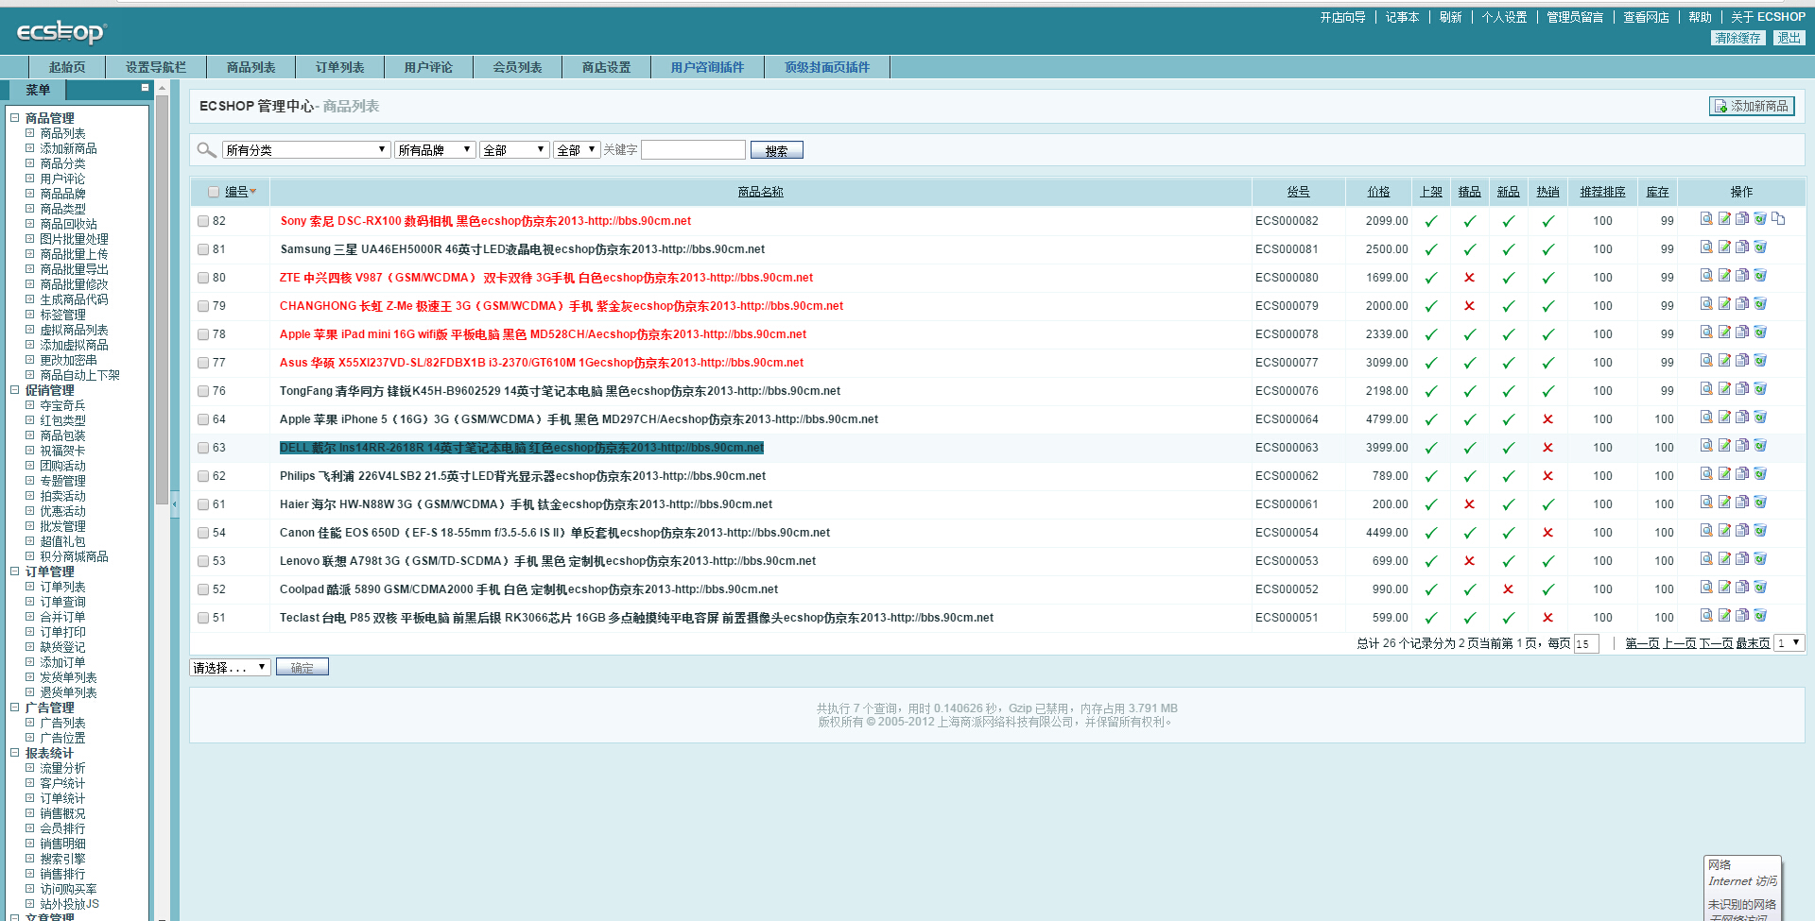Viewport: 1815px width, 921px height.
Task: Click the 清除缓存 link in the header
Action: [x=1737, y=38]
